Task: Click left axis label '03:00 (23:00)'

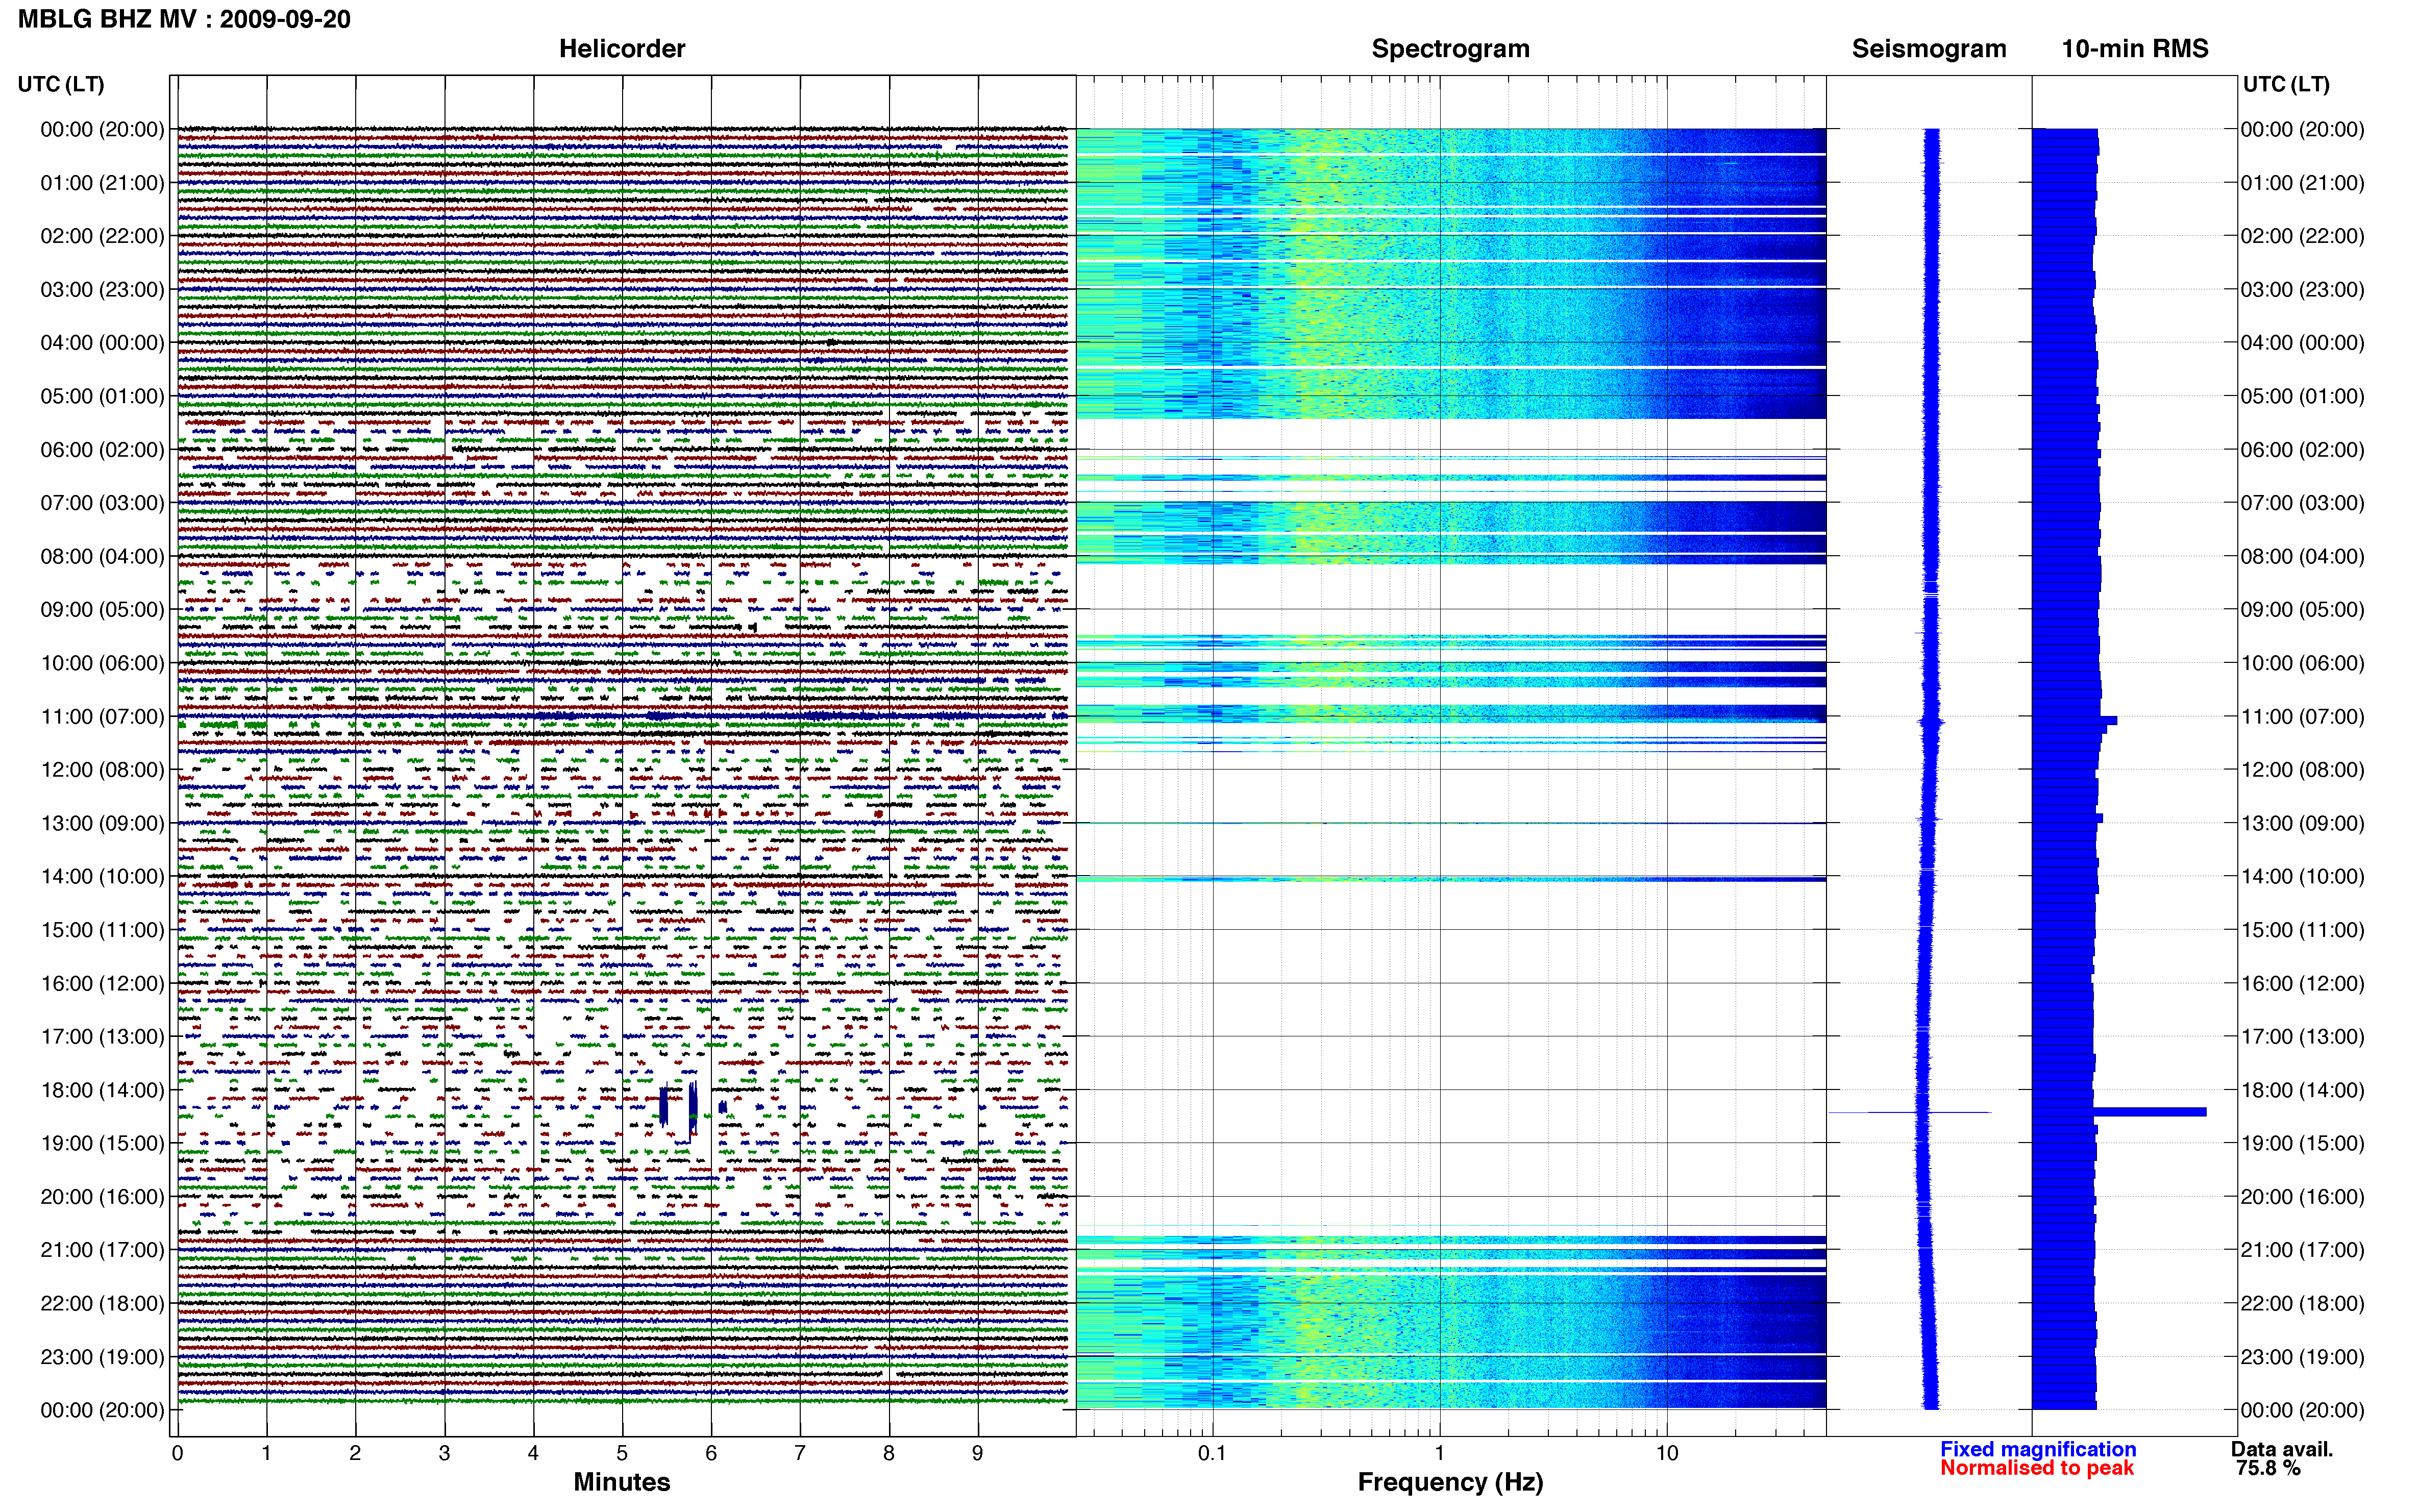Action: coord(102,290)
